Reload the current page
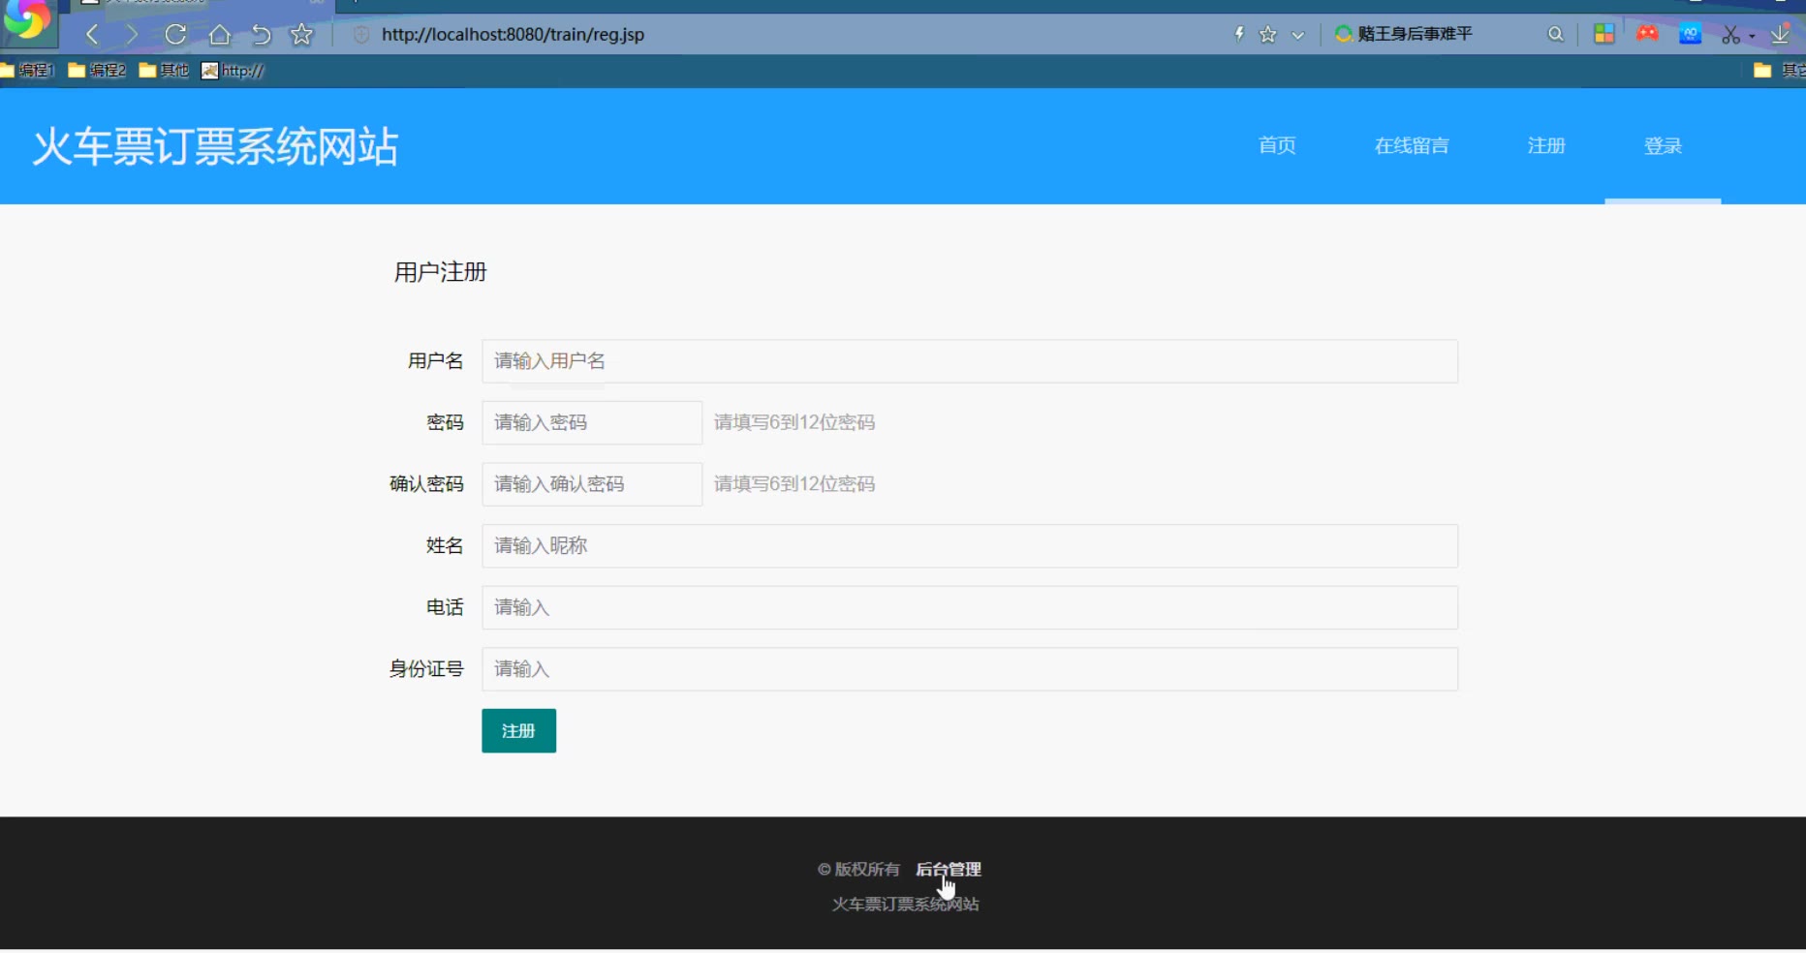This screenshot has height=953, width=1806. (x=175, y=35)
